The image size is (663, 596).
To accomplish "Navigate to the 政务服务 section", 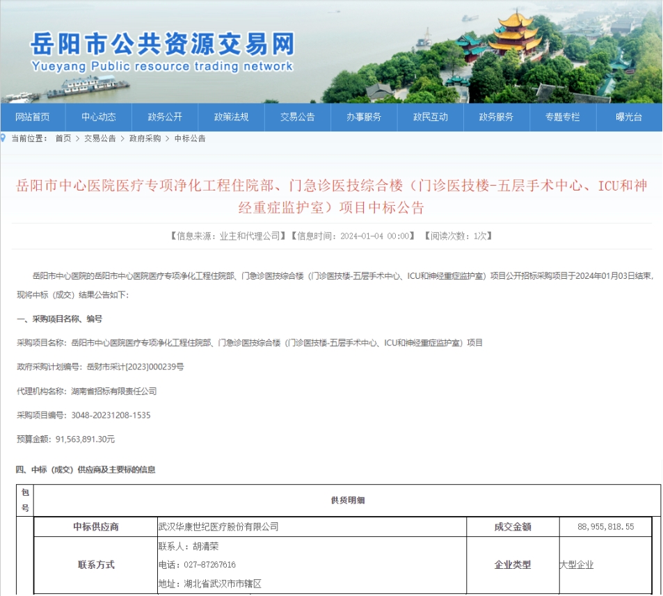I will (x=496, y=117).
